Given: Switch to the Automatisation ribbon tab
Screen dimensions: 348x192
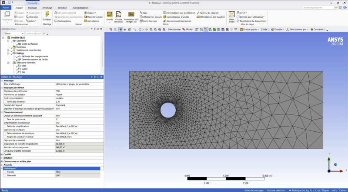Looking at the screenshot, I should click(x=80, y=8).
